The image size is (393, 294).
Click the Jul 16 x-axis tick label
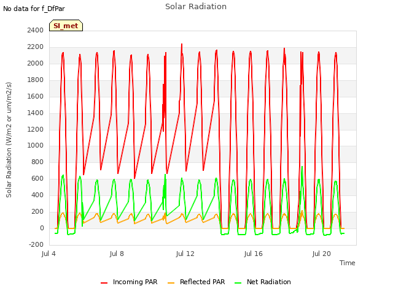(254, 254)
